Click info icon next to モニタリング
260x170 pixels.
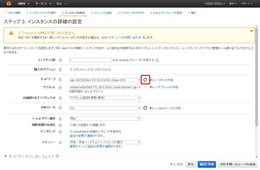pyautogui.click(x=60, y=131)
